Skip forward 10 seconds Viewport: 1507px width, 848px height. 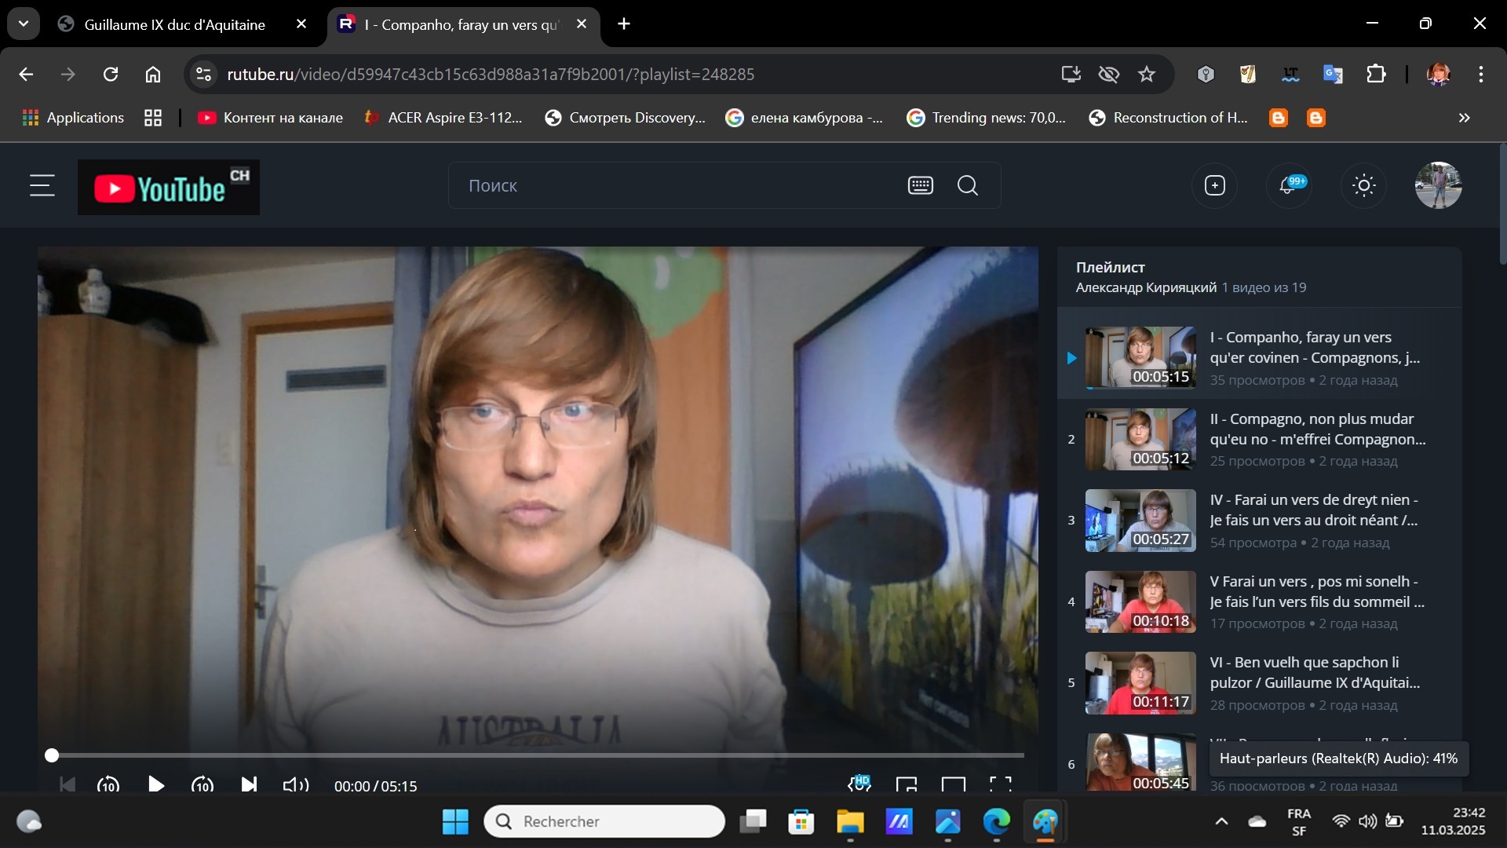click(x=203, y=784)
